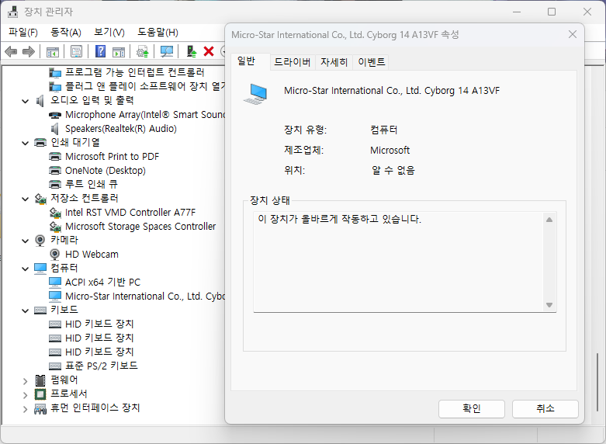Screen dimensions: 606x444
Task: Collapse the 오디오 입력 및 출력 category
Action: coord(26,102)
